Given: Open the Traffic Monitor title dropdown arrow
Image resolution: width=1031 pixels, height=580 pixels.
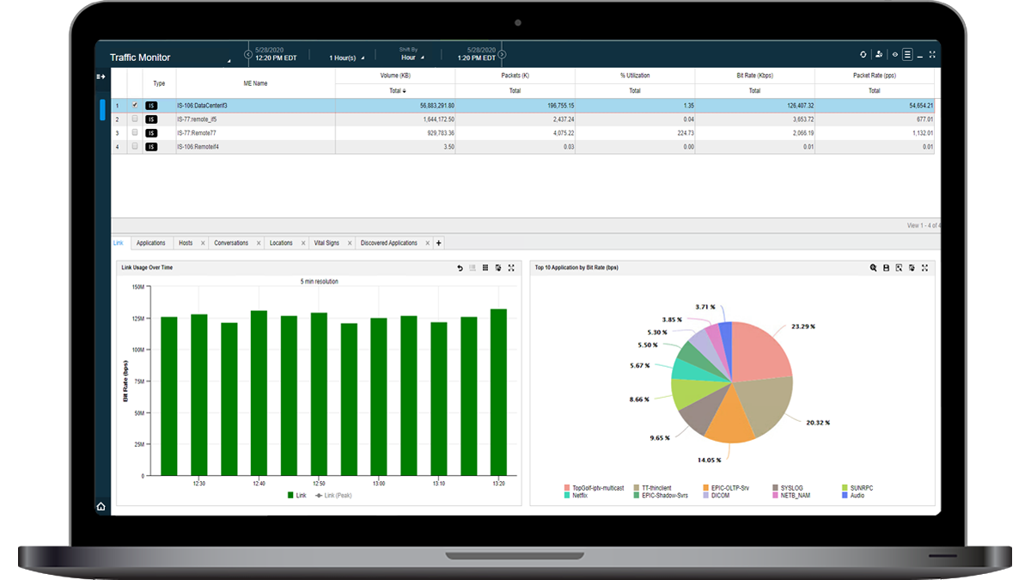Looking at the screenshot, I should tap(229, 61).
